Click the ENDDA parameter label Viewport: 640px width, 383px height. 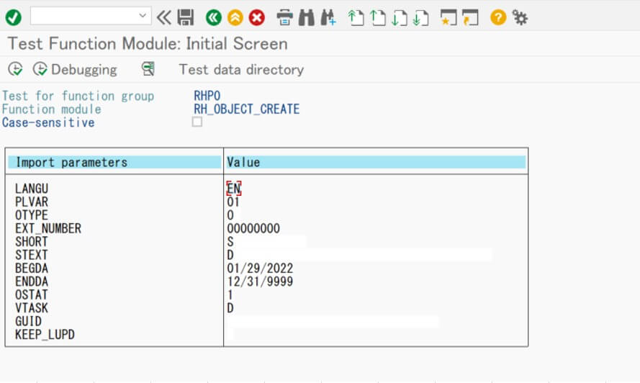pos(32,281)
